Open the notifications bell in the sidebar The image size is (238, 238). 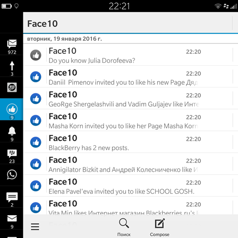tap(12, 131)
